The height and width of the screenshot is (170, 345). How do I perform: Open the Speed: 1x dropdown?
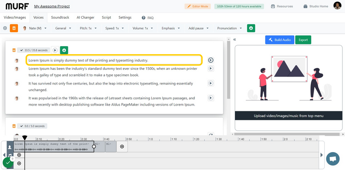tap(115, 28)
